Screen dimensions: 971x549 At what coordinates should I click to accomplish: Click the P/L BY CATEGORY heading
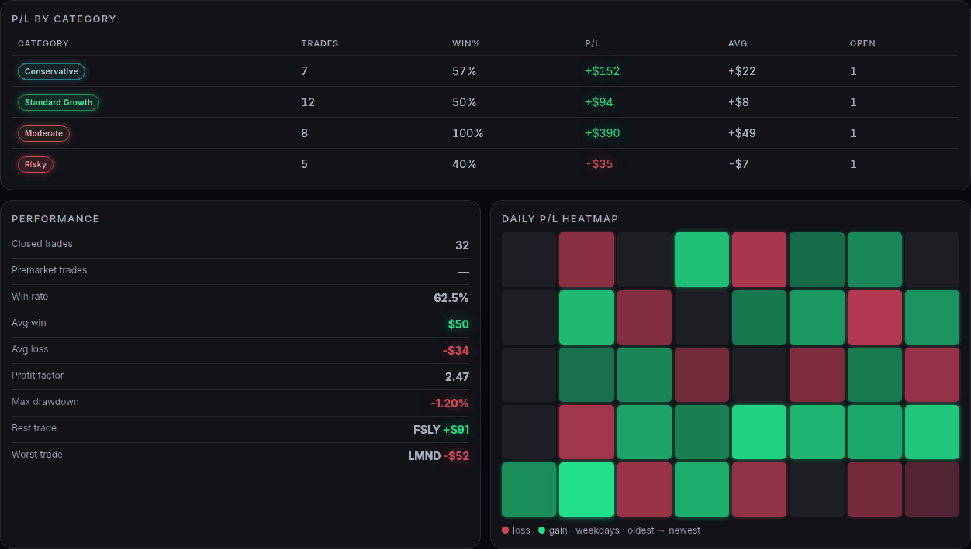(x=64, y=19)
